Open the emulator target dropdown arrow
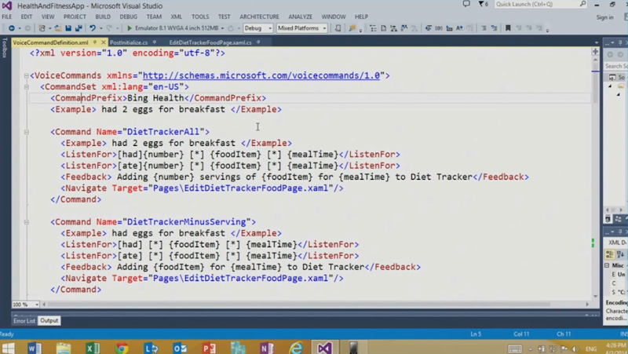Image resolution: width=628 pixels, height=354 pixels. coord(222,28)
